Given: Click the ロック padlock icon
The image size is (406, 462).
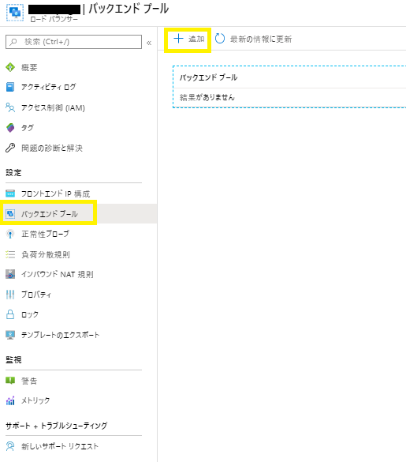Looking at the screenshot, I should [x=10, y=314].
